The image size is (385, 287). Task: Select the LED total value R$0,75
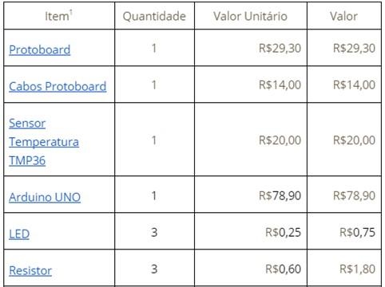pos(357,233)
